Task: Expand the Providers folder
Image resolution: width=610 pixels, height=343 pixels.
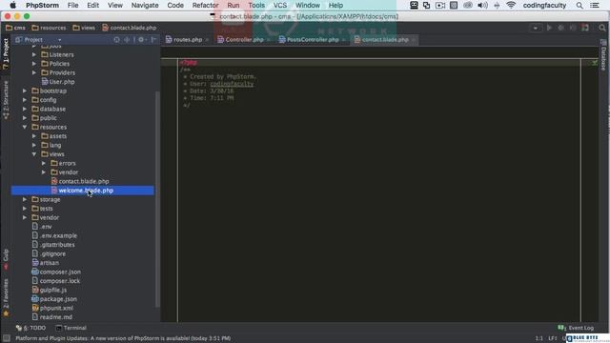Action: pos(34,72)
